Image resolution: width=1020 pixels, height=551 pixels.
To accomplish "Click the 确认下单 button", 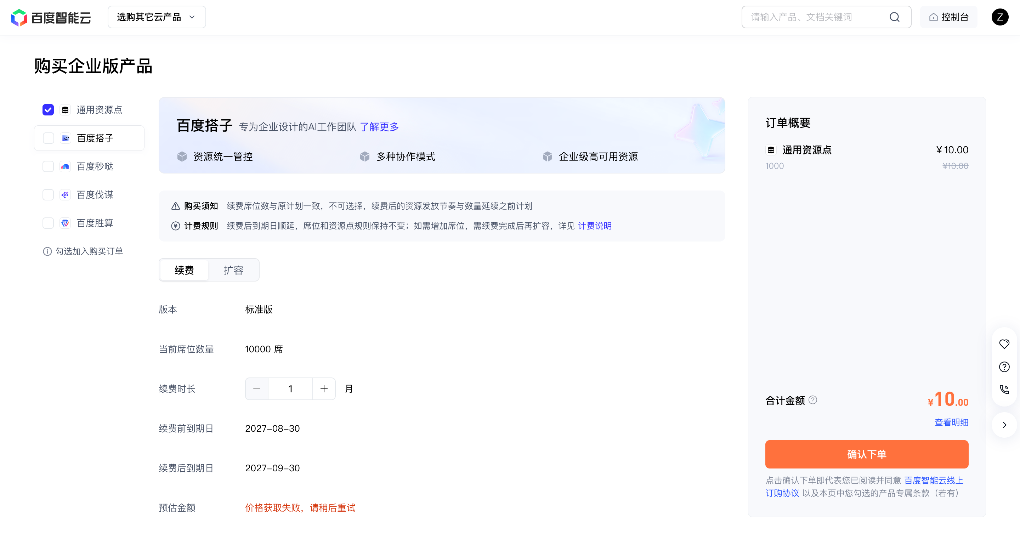I will tap(867, 454).
